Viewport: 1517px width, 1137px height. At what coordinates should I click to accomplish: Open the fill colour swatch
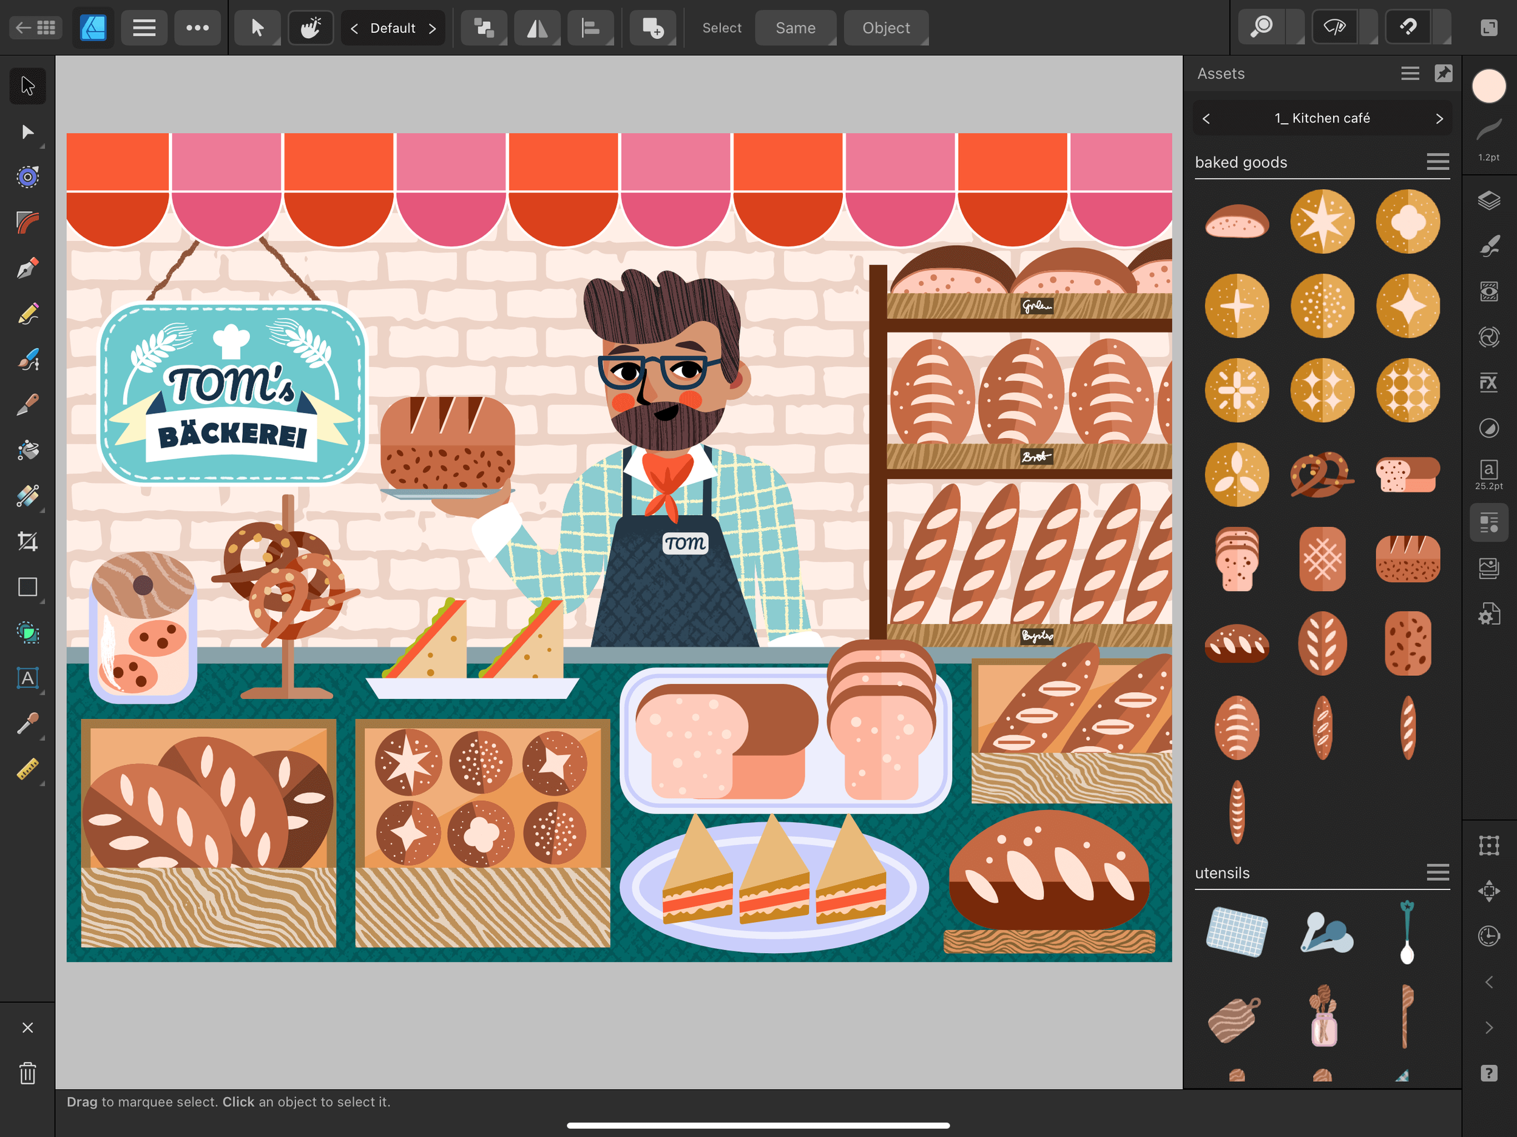click(1488, 85)
